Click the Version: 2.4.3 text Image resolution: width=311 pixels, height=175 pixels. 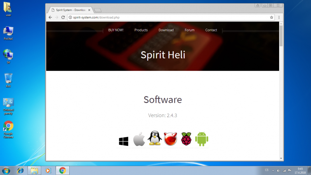pyautogui.click(x=162, y=115)
